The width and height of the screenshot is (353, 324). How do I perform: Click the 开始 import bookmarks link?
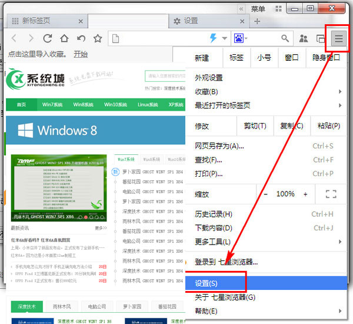(81, 54)
